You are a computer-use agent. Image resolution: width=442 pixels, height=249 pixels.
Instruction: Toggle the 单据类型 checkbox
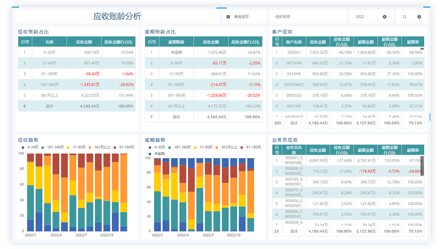[x=228, y=17]
